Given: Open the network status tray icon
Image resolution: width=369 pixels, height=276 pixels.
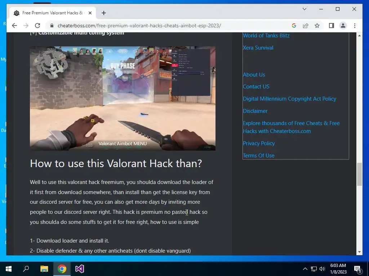Looking at the screenshot, I should point(314,269).
